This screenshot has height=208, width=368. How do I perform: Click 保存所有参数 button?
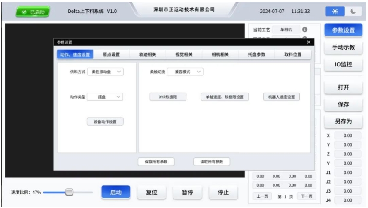(x=156, y=162)
